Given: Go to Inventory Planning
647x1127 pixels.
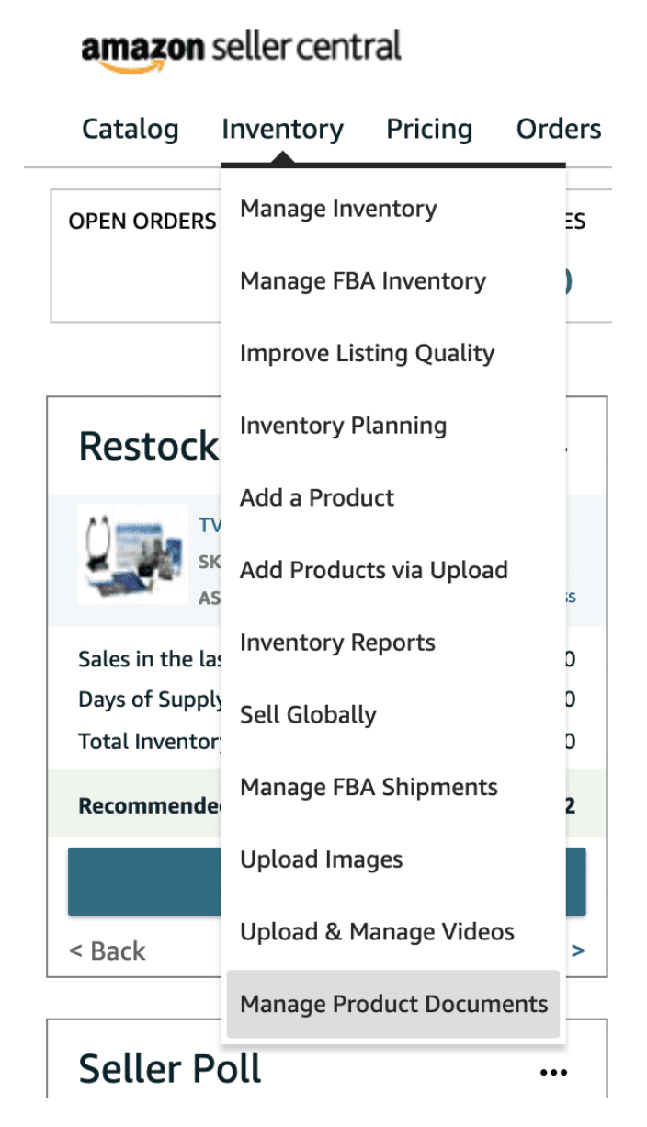Looking at the screenshot, I should point(392,426).
